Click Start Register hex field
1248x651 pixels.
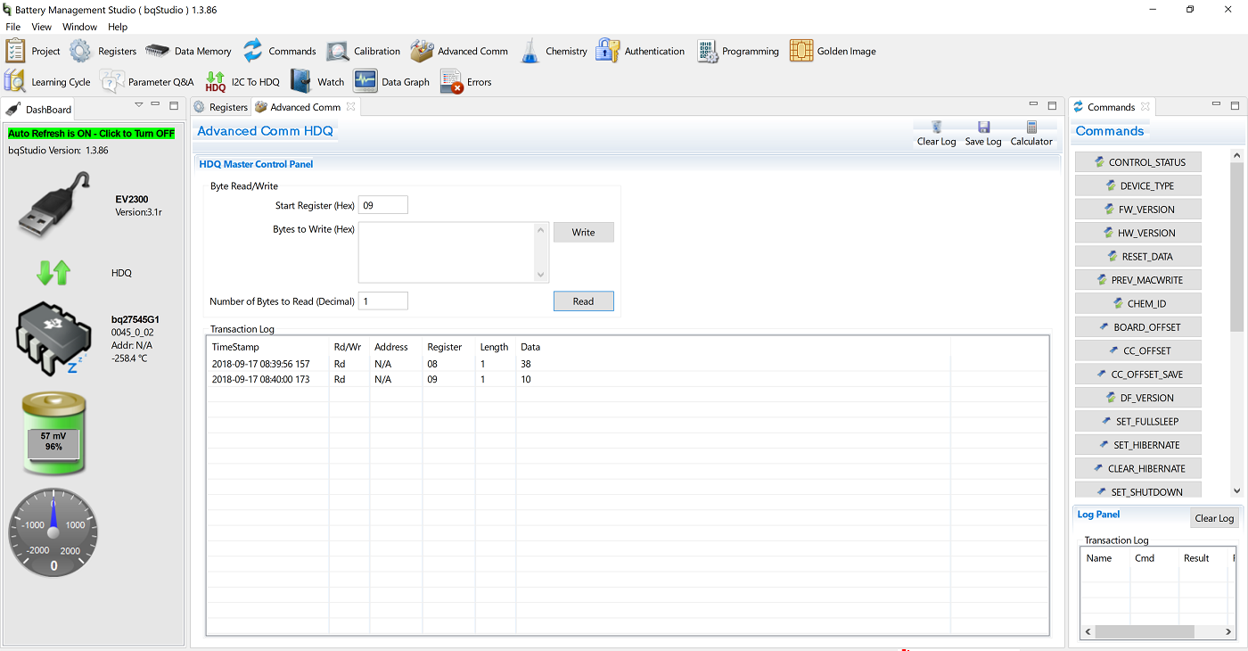[x=383, y=205]
